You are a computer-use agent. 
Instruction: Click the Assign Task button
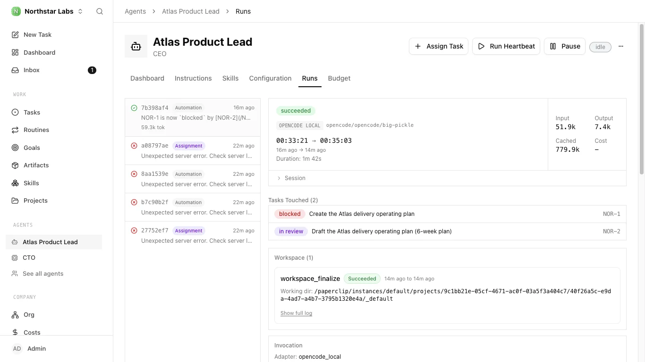click(x=439, y=46)
